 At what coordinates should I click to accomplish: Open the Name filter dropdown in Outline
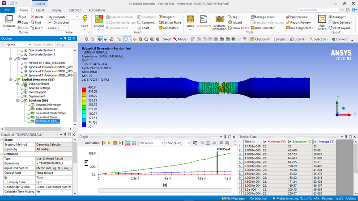(x=18, y=45)
